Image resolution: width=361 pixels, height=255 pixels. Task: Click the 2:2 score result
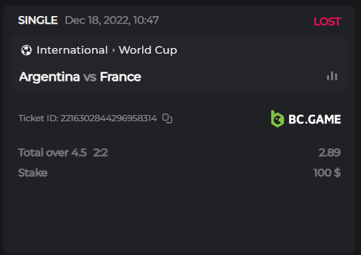pos(100,153)
